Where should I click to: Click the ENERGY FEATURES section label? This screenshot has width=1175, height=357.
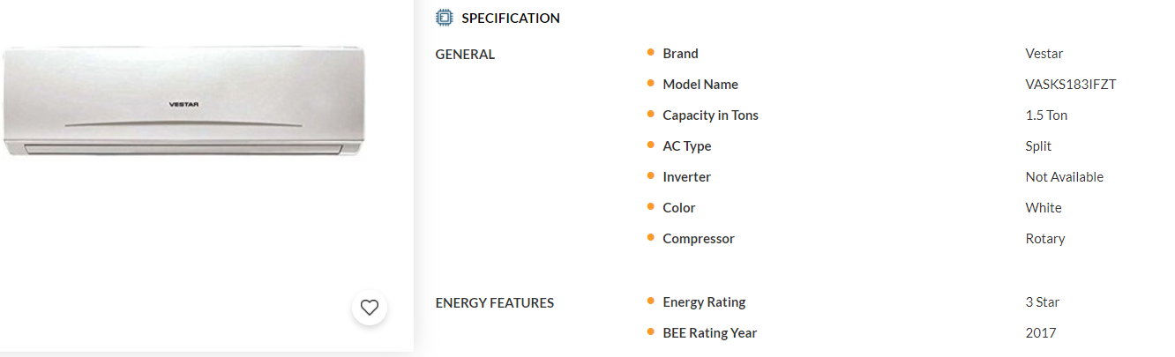click(494, 303)
